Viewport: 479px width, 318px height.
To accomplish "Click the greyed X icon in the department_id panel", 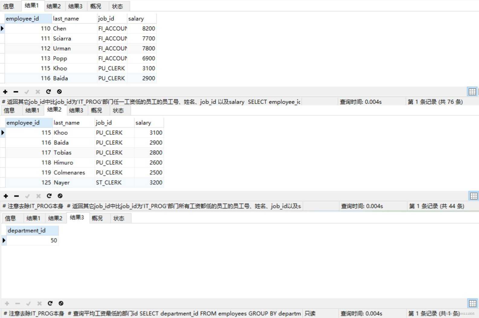I will 39,304.
